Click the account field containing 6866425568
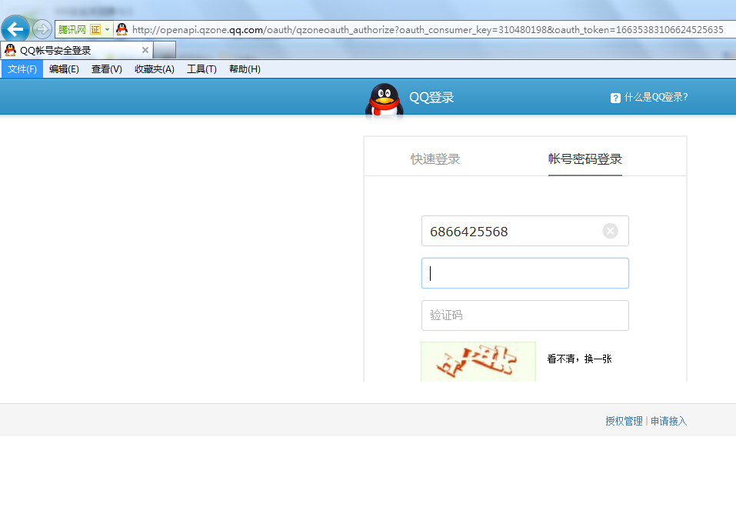The width and height of the screenshot is (736, 514). pos(525,231)
